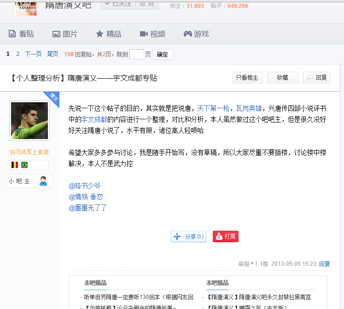This screenshot has width=344, height=309.
Task: Click the 收藏 favorite button
Action: pos(283,77)
